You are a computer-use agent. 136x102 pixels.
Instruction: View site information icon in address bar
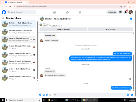[x=14, y=7]
